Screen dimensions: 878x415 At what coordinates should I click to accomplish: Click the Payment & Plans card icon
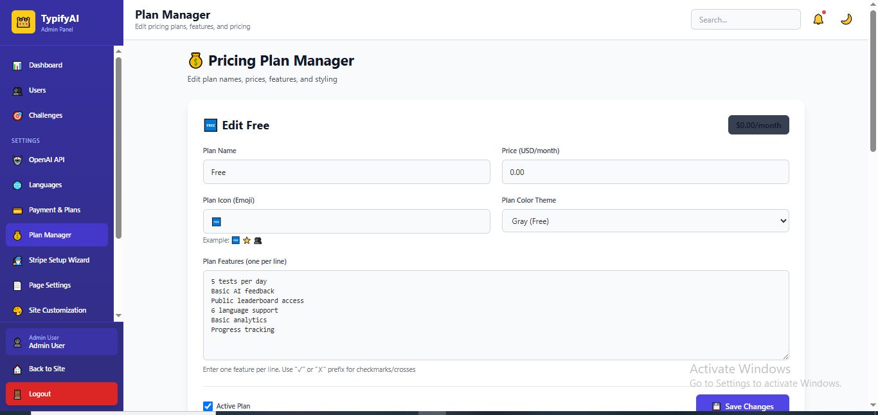coord(17,210)
